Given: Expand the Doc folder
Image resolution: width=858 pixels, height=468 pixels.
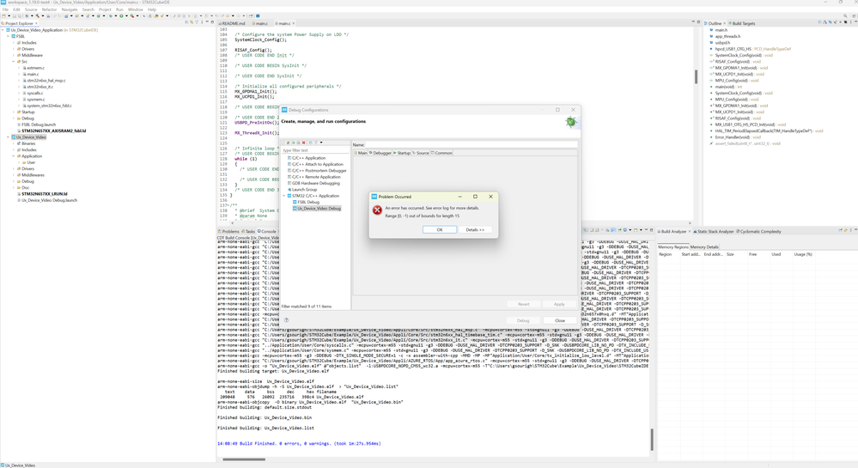Looking at the screenshot, I should pyautogui.click(x=14, y=188).
